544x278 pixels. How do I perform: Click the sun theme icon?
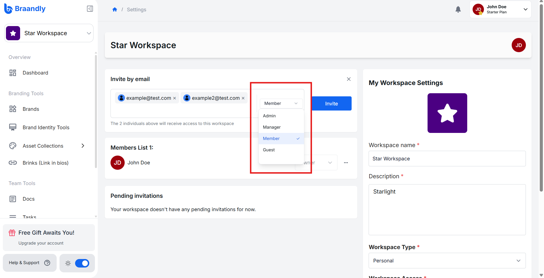tap(68, 263)
